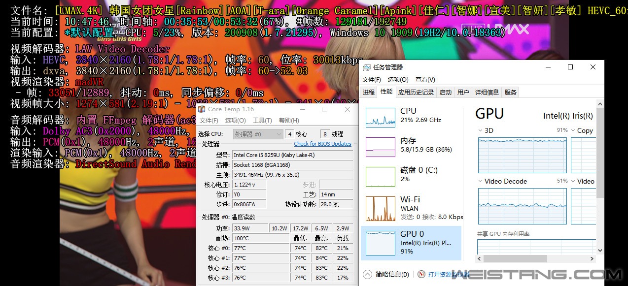The height and width of the screenshot is (286, 628).
Task: Click the 主频 field 3491.46MHz
Action: click(x=292, y=175)
